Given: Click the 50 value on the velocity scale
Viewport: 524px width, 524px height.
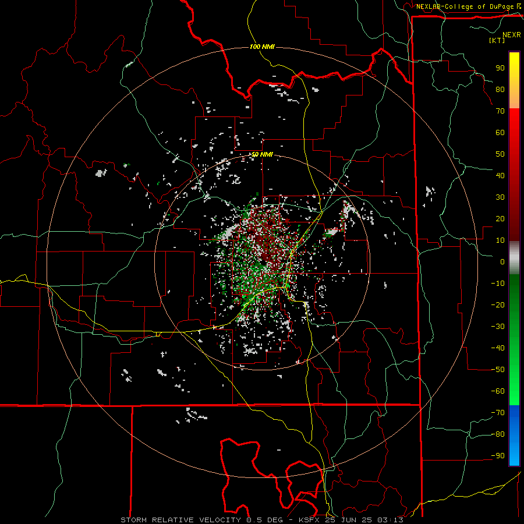Looking at the screenshot, I should pos(500,154).
